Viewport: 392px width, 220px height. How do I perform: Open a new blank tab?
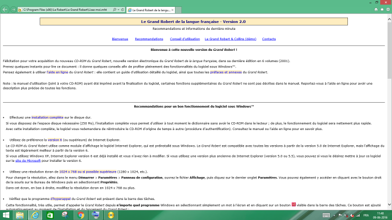178,10
